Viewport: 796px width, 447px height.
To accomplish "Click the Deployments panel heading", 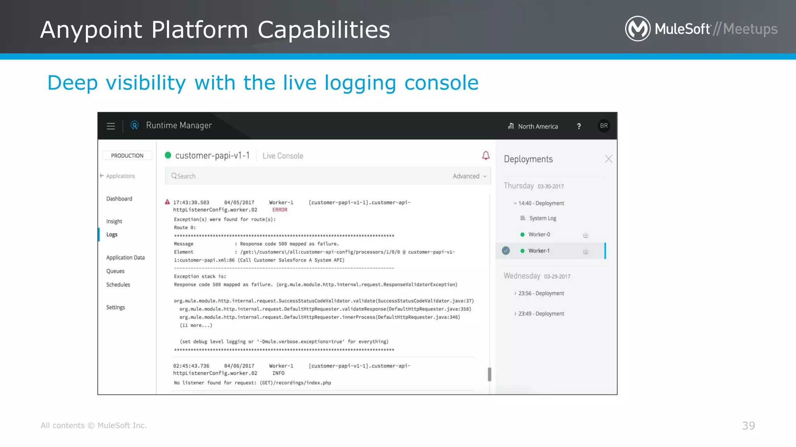I will [528, 159].
